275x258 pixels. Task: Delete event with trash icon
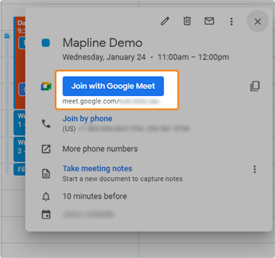[187, 21]
